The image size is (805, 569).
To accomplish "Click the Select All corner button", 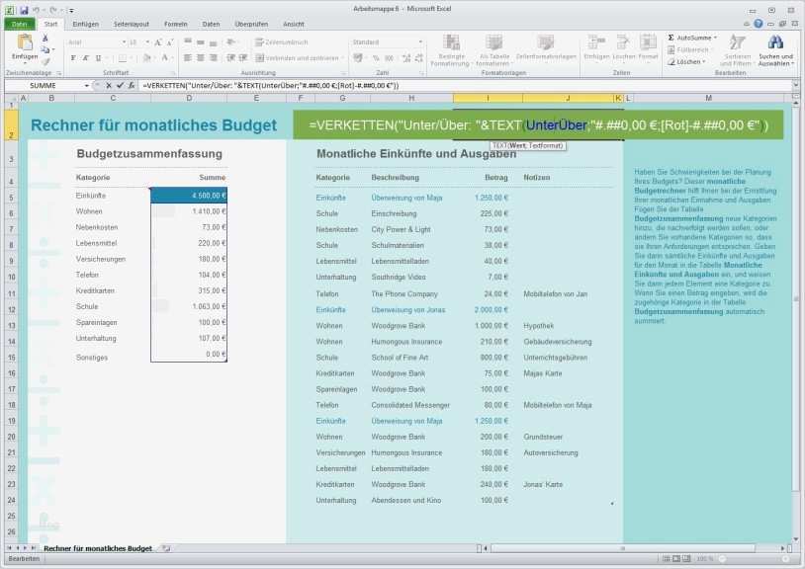I will [11, 98].
